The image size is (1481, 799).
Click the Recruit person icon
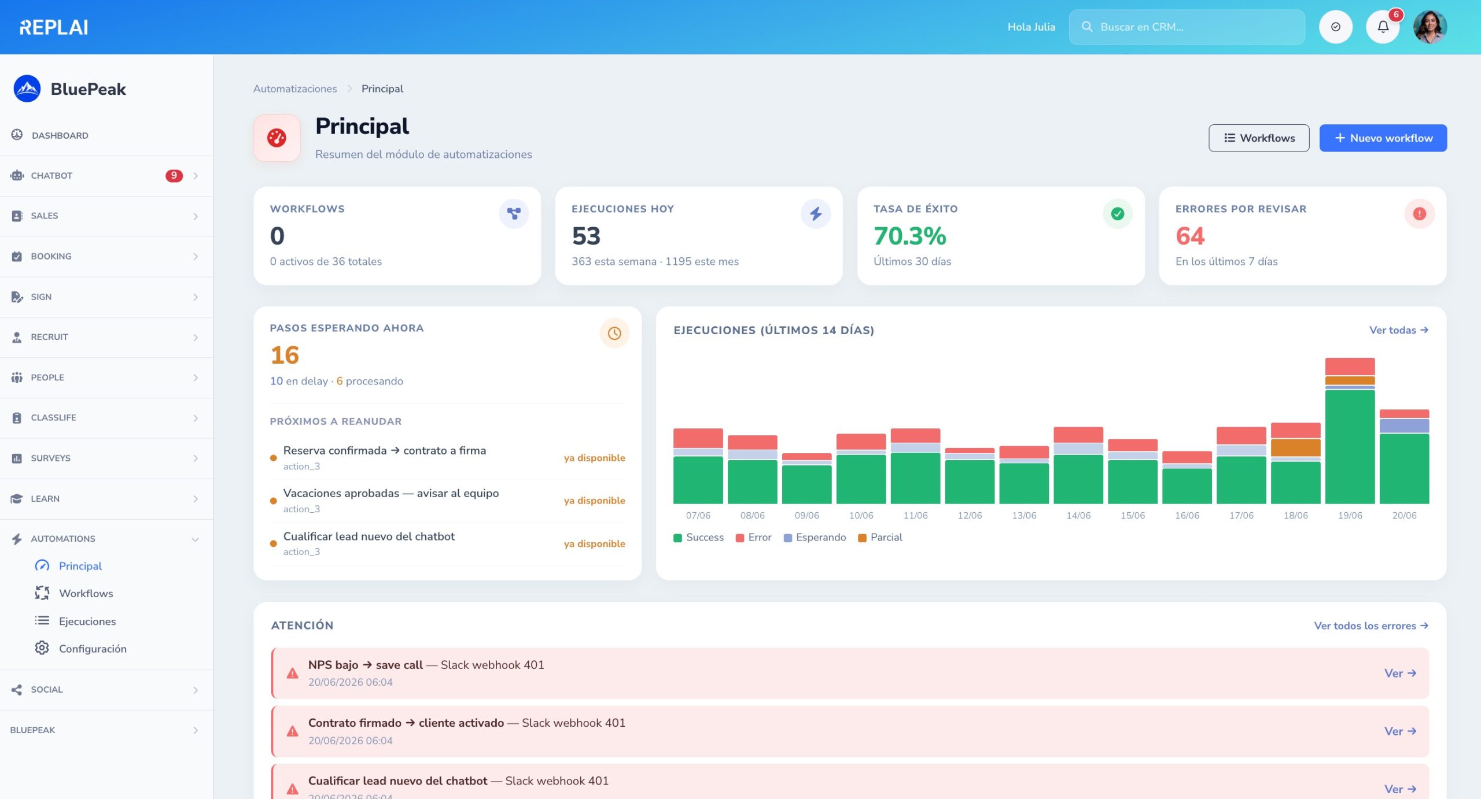click(x=17, y=337)
